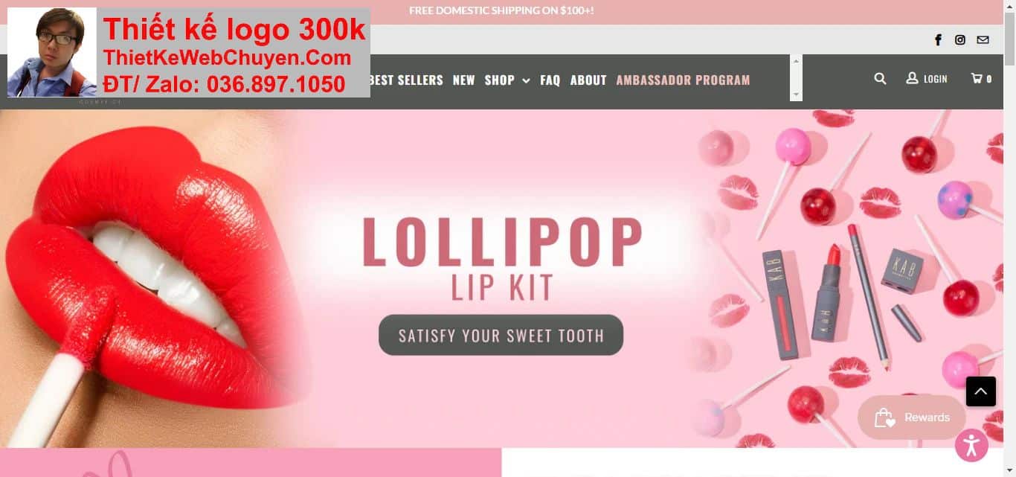Click the accessibility widget icon
This screenshot has width=1016, height=477.
[x=971, y=445]
